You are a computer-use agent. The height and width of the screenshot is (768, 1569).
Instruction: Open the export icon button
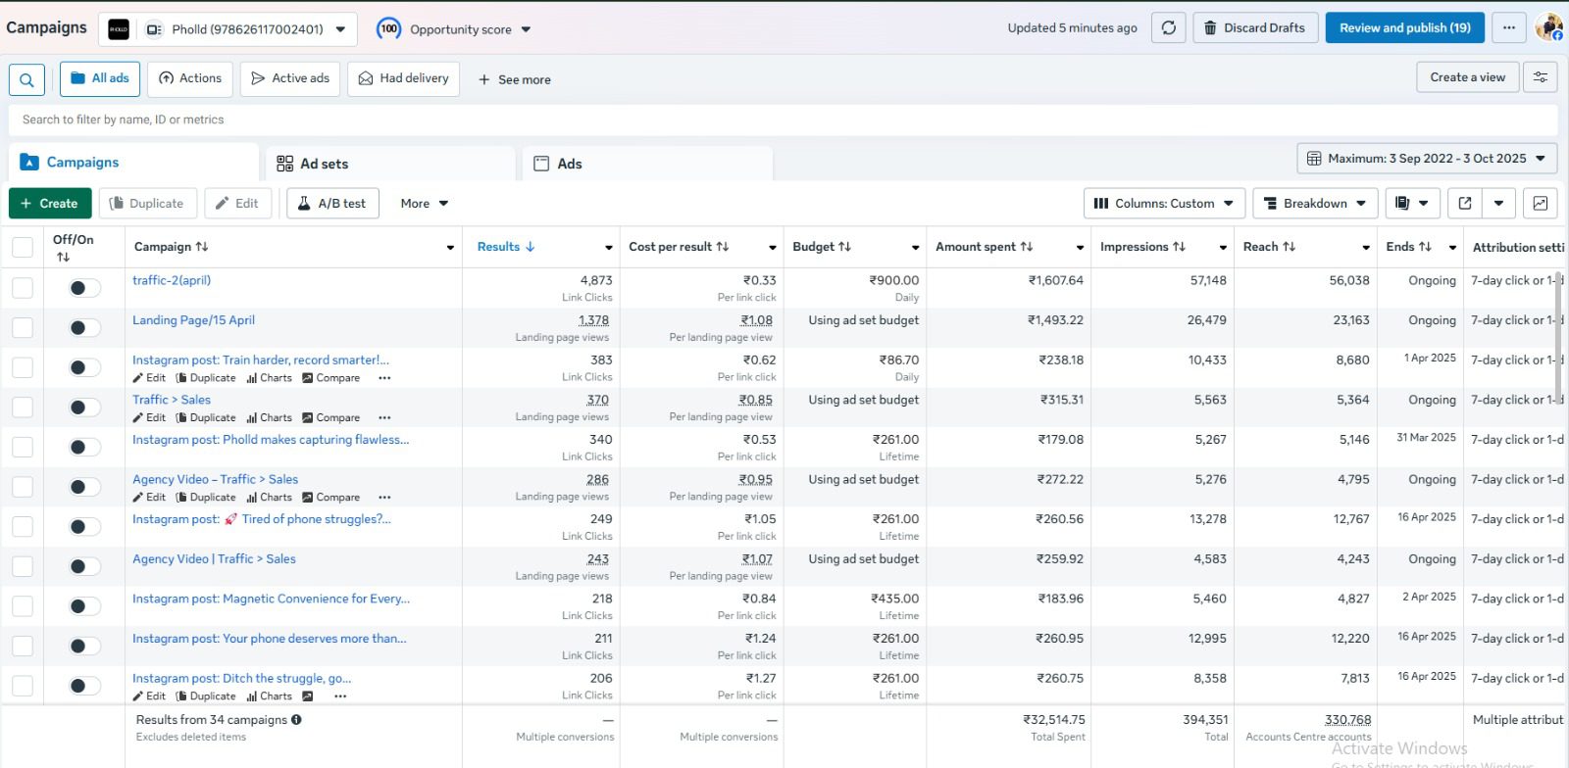[x=1465, y=204]
